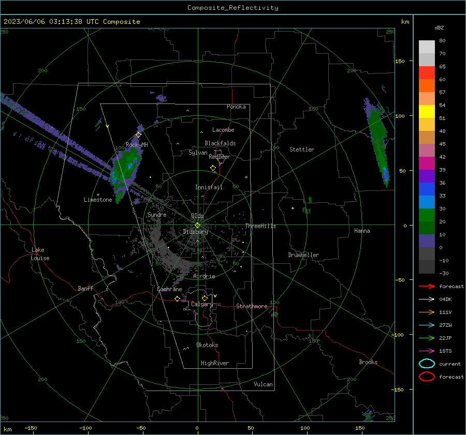Click the Blackfalds city label
Screen dimensions: 466x435
pos(220,143)
